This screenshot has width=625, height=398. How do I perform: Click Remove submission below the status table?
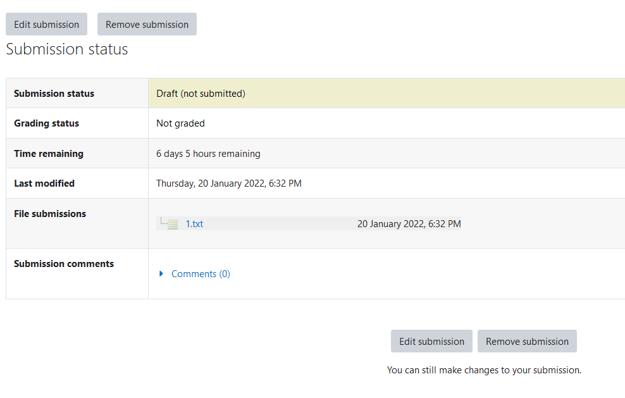click(x=527, y=342)
